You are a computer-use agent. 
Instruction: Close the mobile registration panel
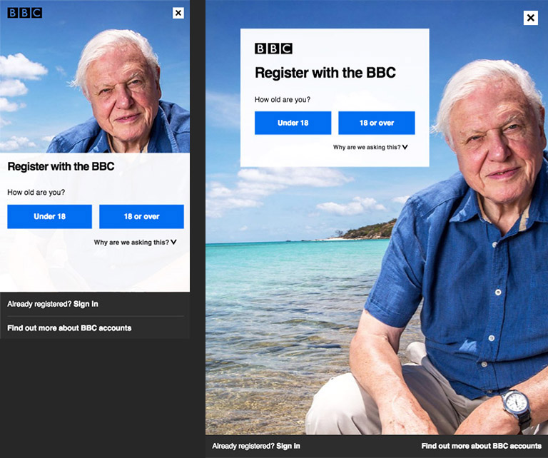[x=178, y=13]
